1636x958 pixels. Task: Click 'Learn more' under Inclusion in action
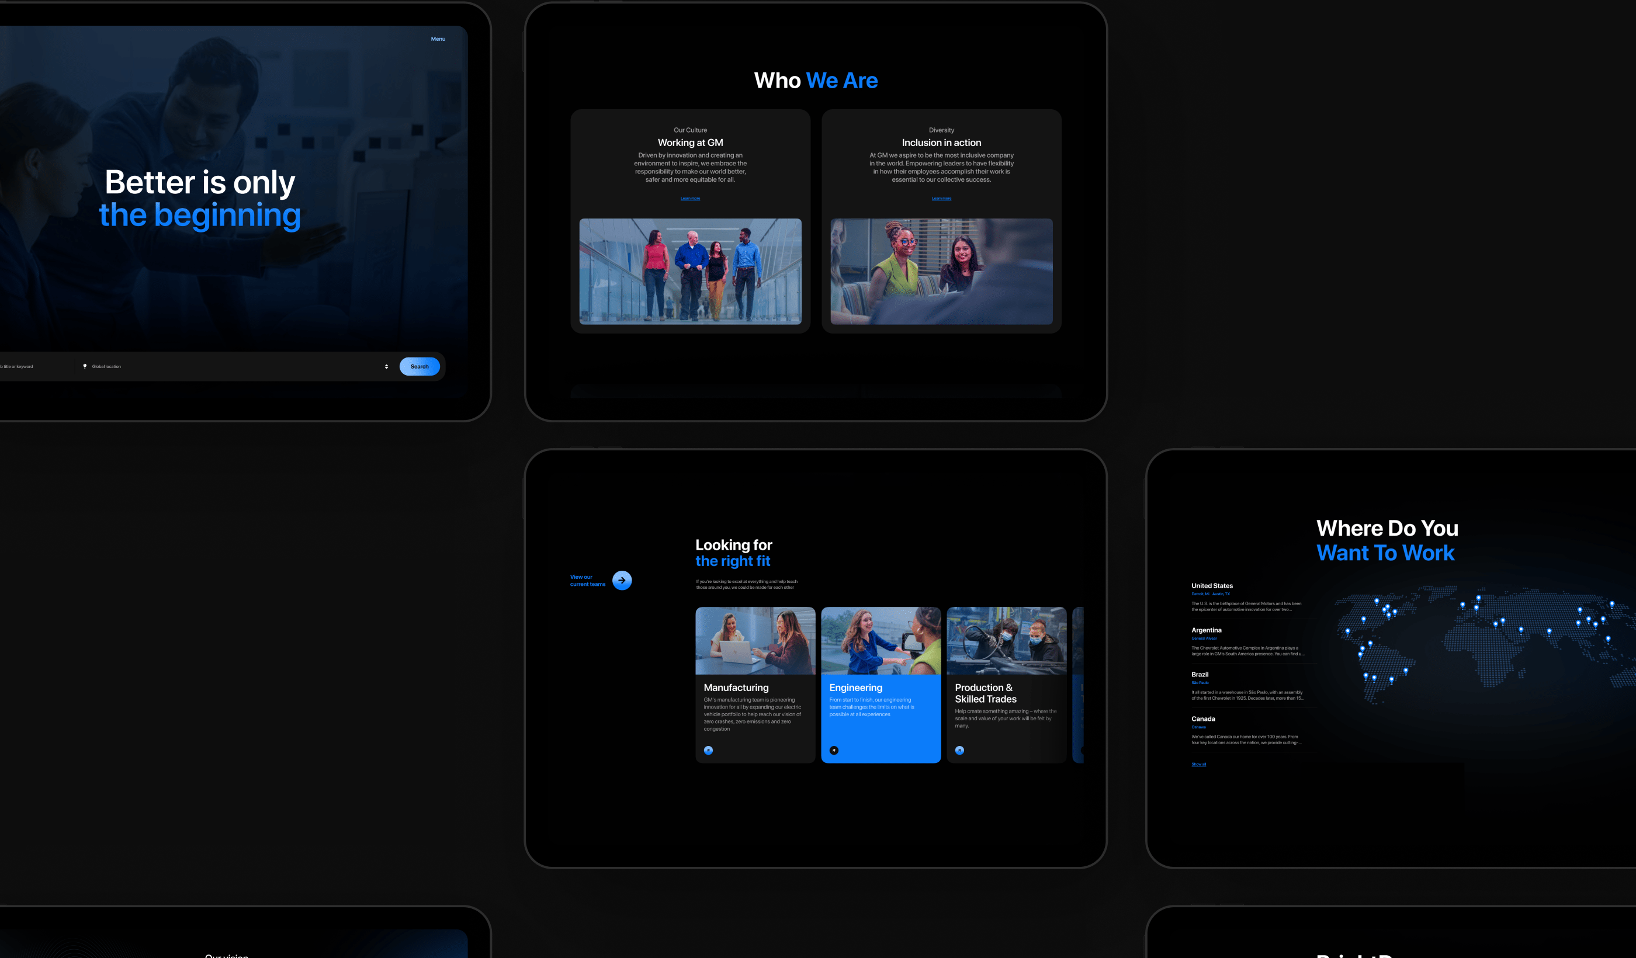point(941,198)
